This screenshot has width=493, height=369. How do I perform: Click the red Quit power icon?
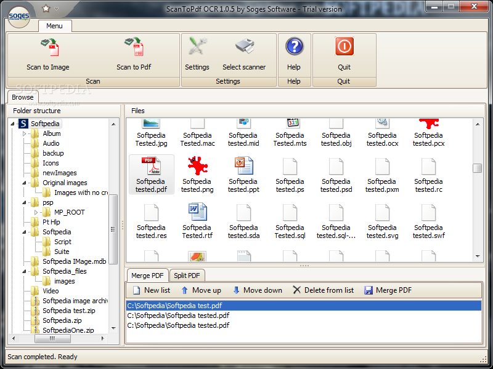point(344,47)
